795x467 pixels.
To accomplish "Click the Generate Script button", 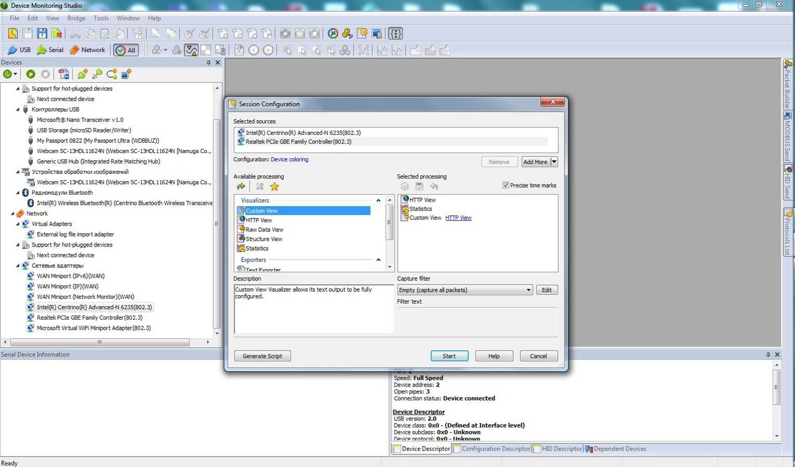I will coord(262,356).
